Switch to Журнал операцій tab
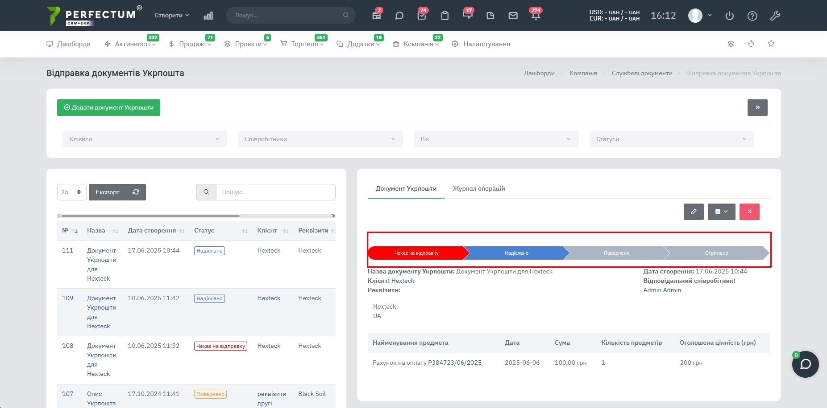Screen dimensions: 827x408 (479, 188)
